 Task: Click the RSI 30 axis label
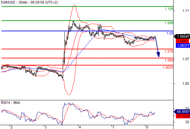187,122
